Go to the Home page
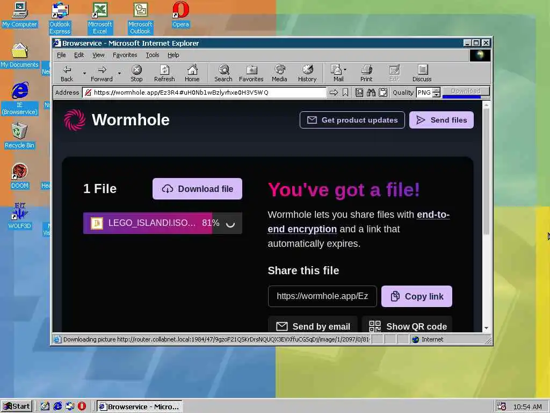The width and height of the screenshot is (550, 413). point(192,73)
